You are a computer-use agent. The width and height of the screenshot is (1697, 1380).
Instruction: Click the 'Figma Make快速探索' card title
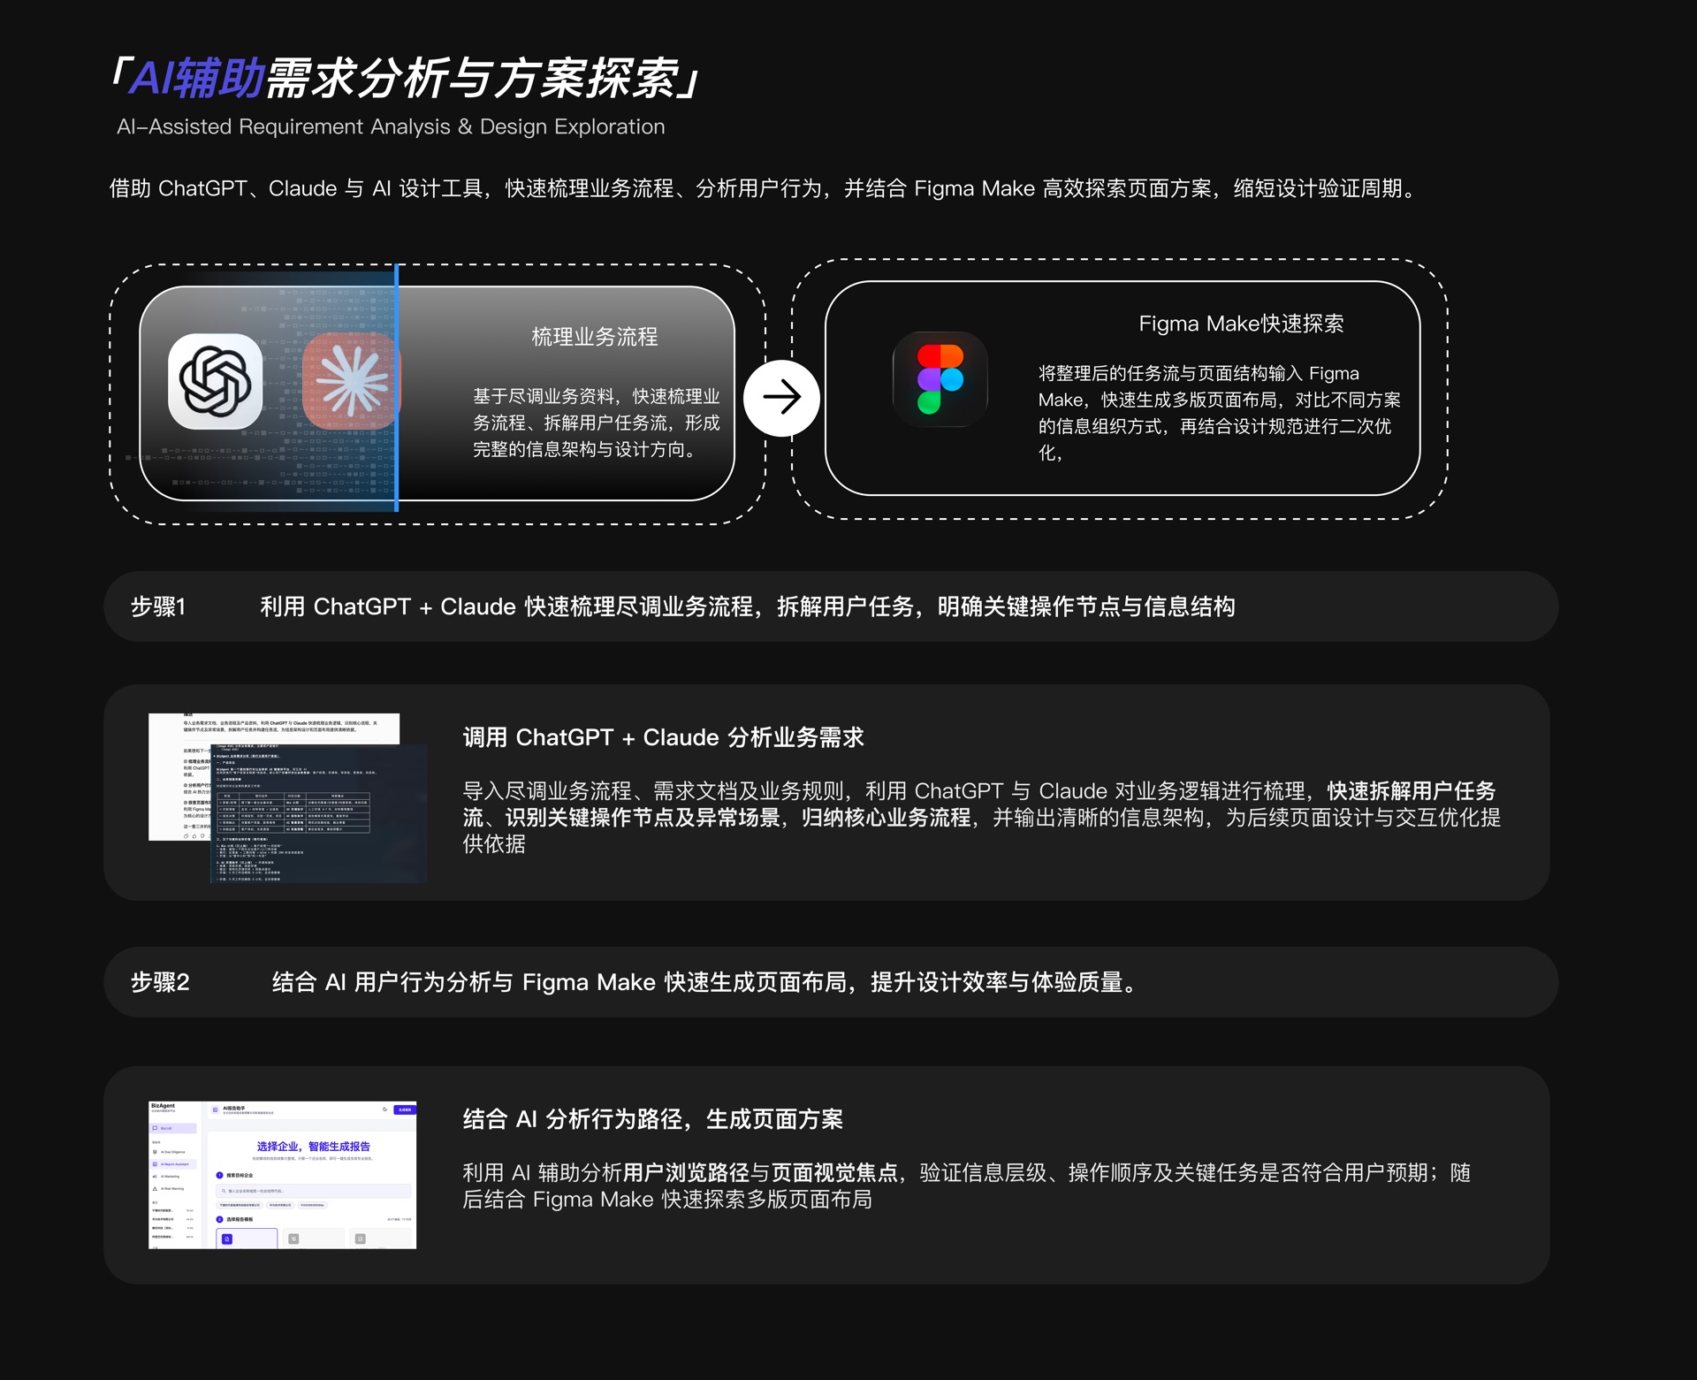click(x=1241, y=324)
